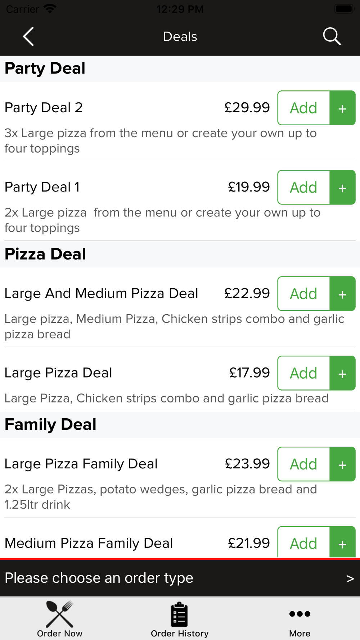Image resolution: width=360 pixels, height=640 pixels.
Task: Tap the More three dots icon
Action: (300, 614)
